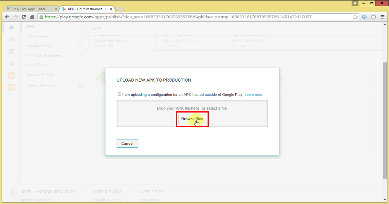Close the Easy Easy Apps Editor tab

point(55,9)
